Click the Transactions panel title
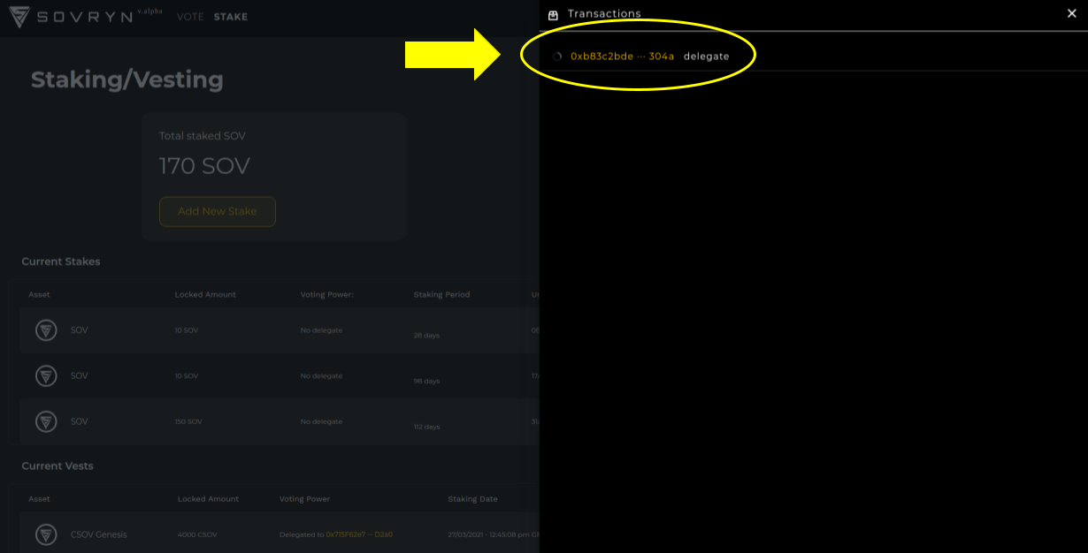This screenshot has width=1088, height=553. tap(604, 14)
